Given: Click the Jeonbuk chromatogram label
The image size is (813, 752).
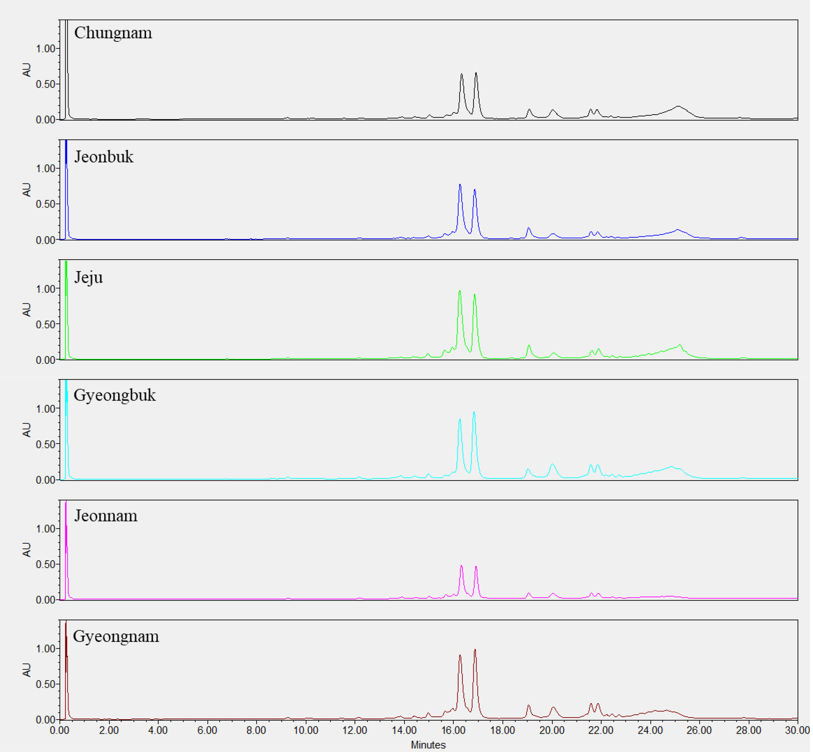Looking at the screenshot, I should coord(104,157).
